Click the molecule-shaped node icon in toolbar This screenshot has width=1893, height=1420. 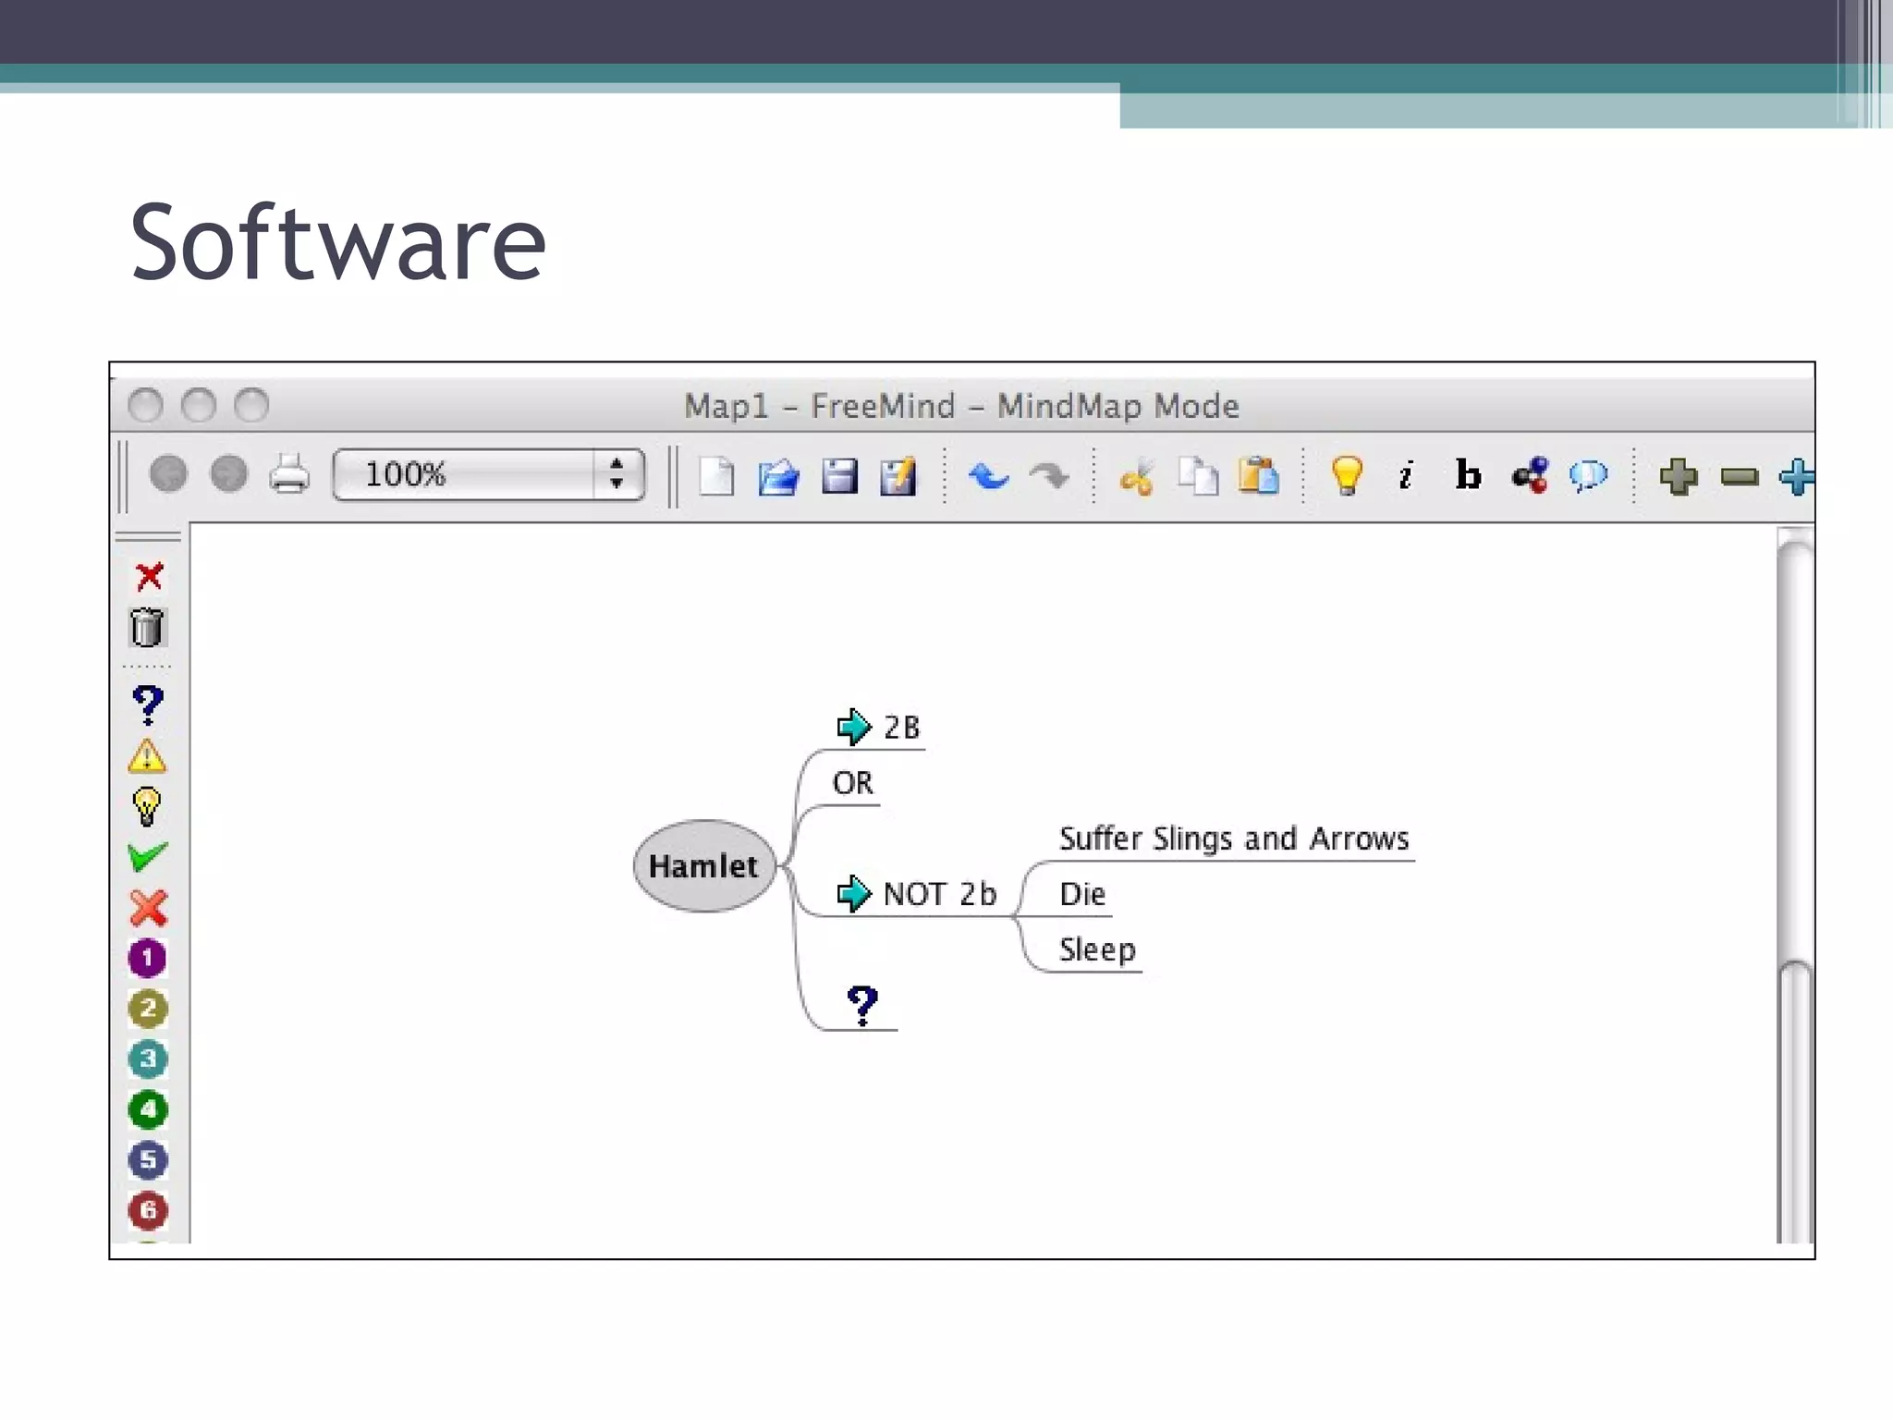[x=1531, y=476]
